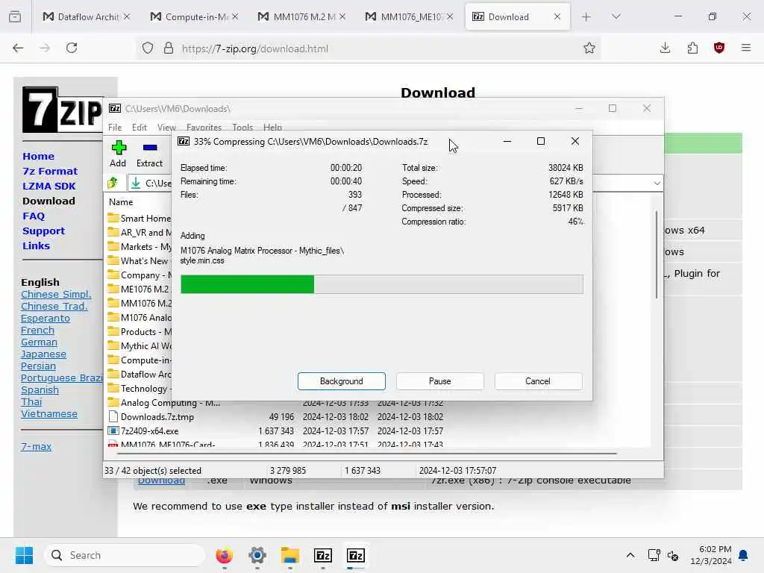
Task: Click the notification bell in system tray
Action: (744, 555)
